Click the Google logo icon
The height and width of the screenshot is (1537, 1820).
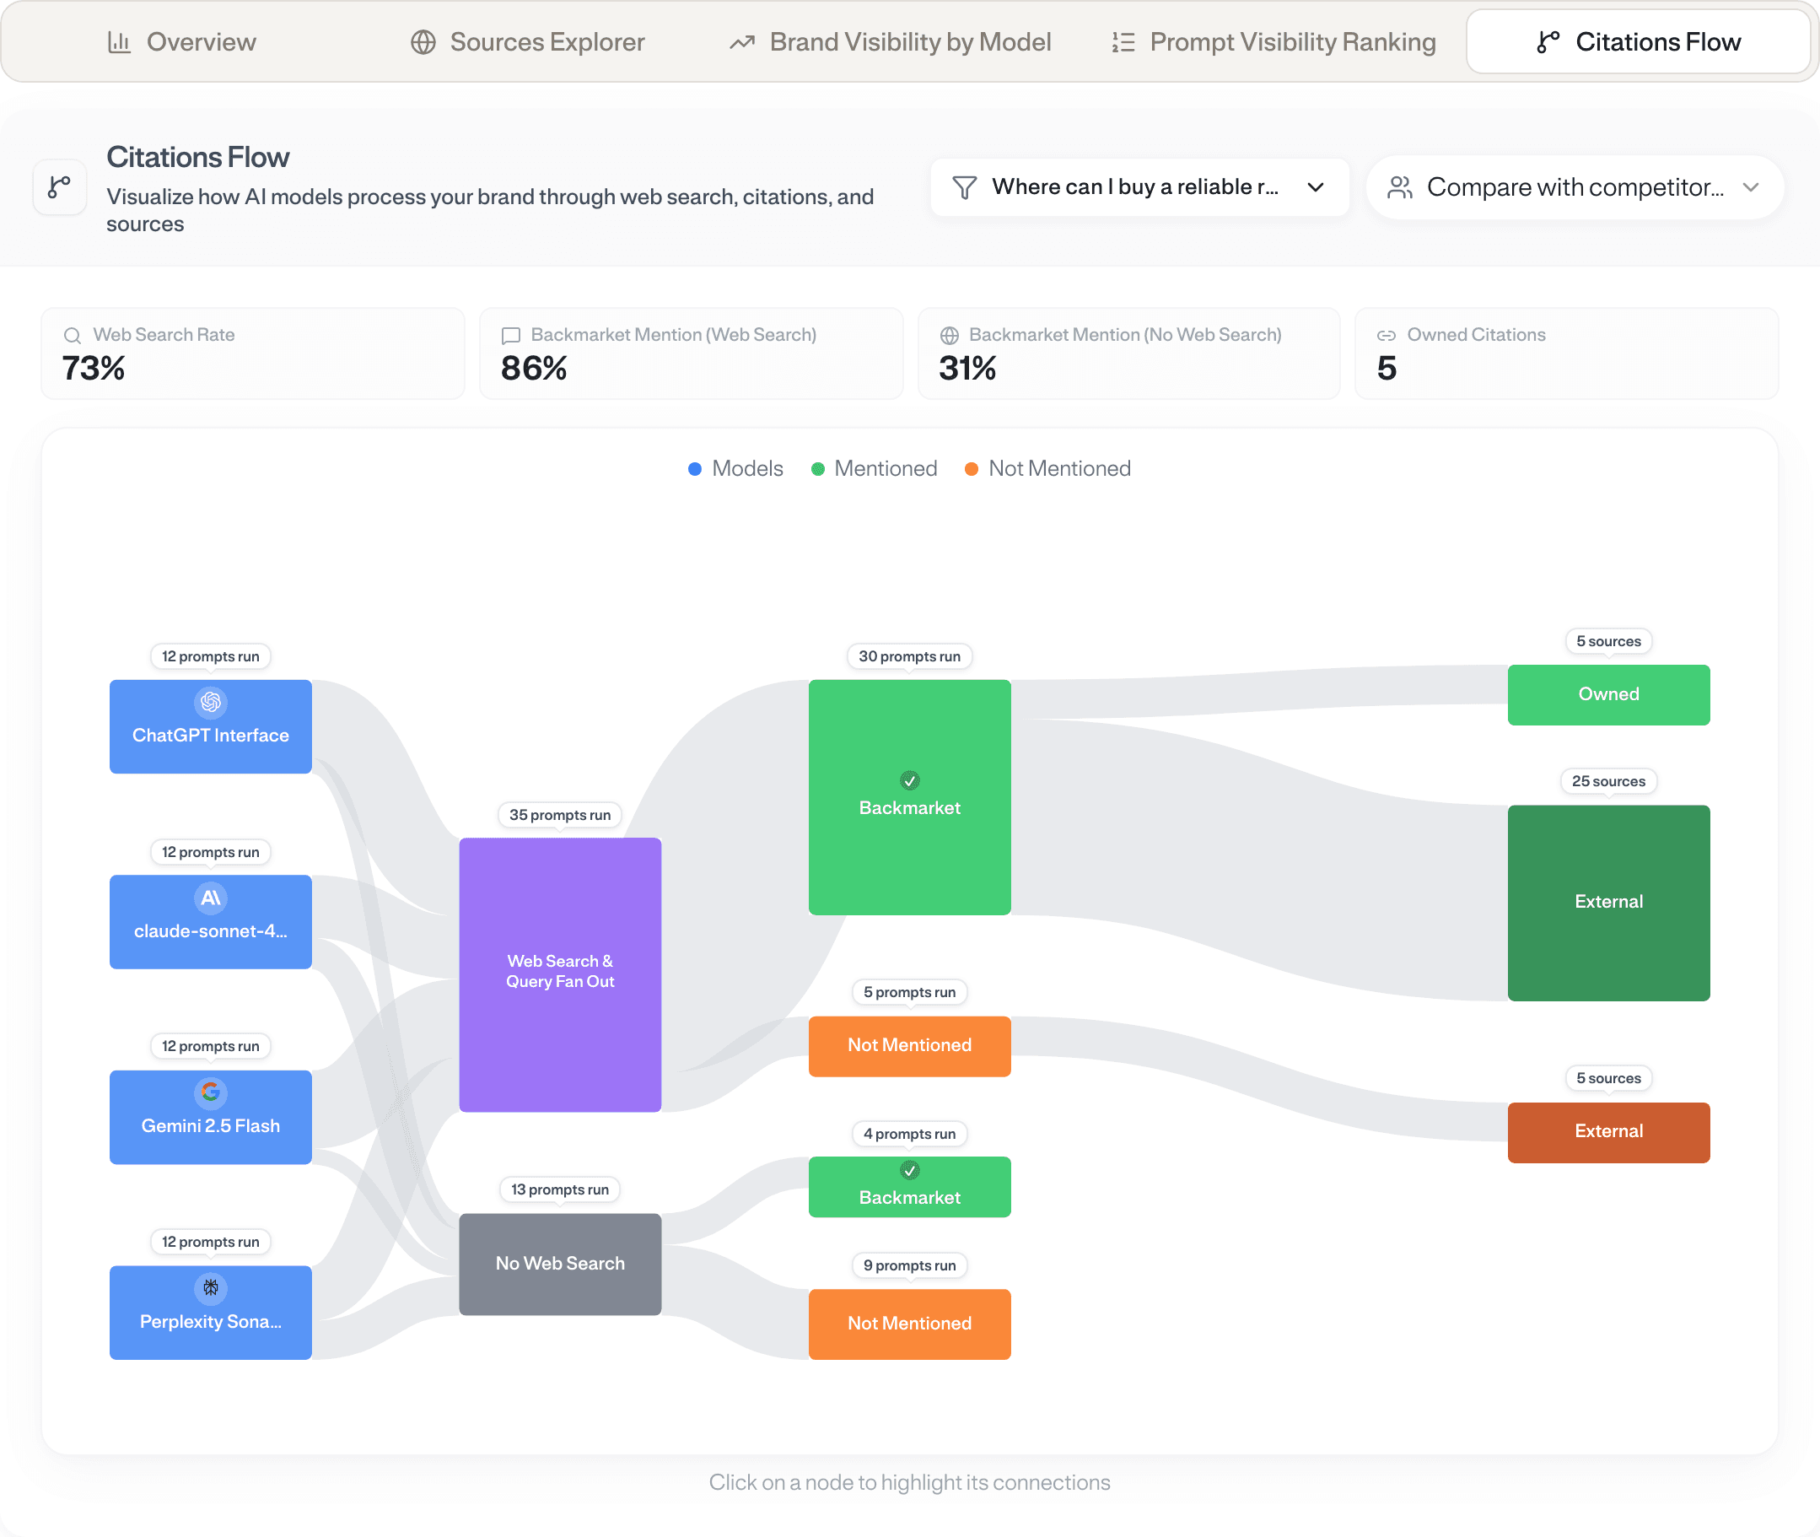point(211,1092)
